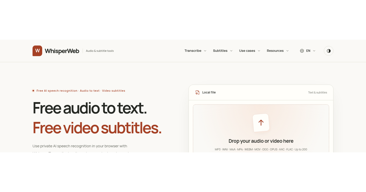Toggle dark mode with contrast button
The height and width of the screenshot is (192, 366).
(328, 51)
